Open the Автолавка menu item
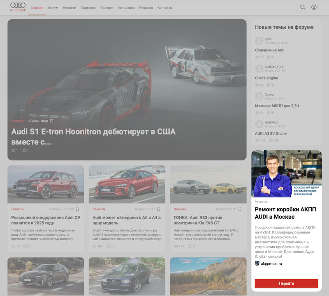The image size is (329, 296). 126,8
